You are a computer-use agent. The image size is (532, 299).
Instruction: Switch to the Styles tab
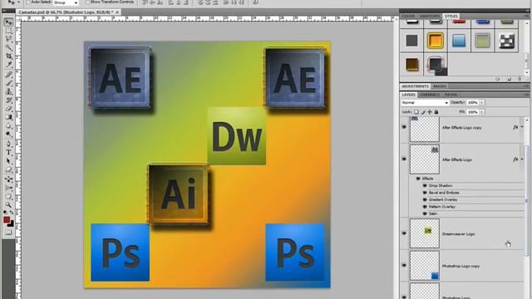451,16
